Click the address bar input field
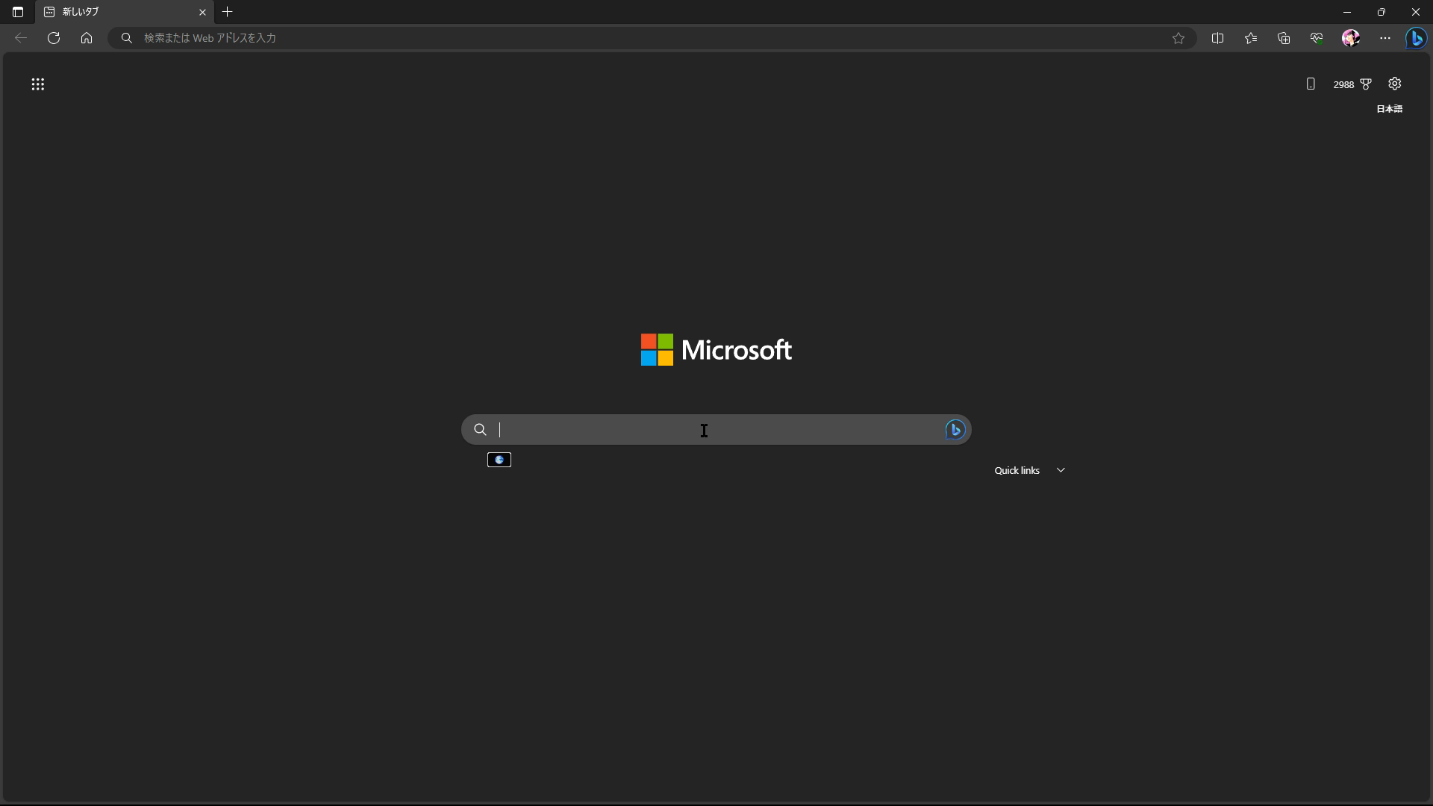The width and height of the screenshot is (1433, 806). pos(642,38)
